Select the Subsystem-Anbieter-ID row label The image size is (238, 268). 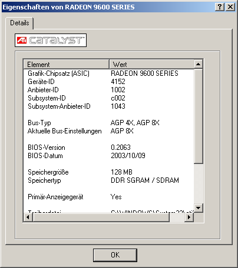point(59,106)
